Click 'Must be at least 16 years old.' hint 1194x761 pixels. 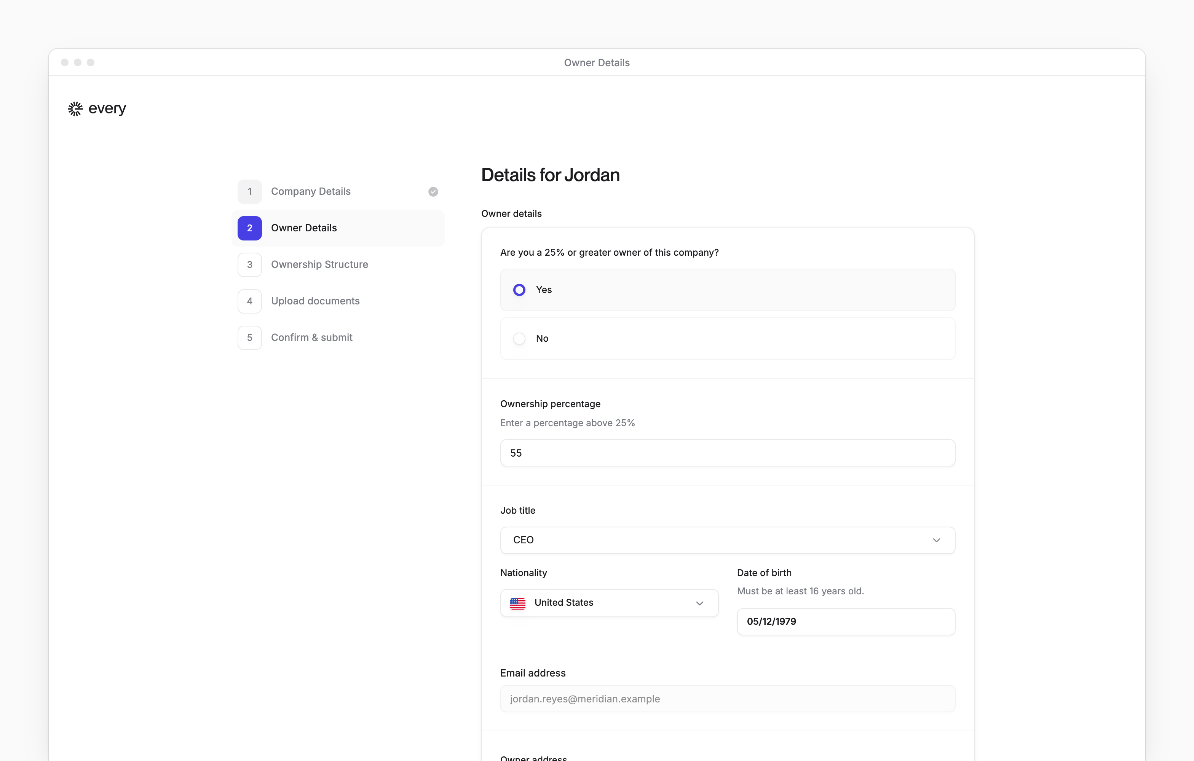coord(800,591)
